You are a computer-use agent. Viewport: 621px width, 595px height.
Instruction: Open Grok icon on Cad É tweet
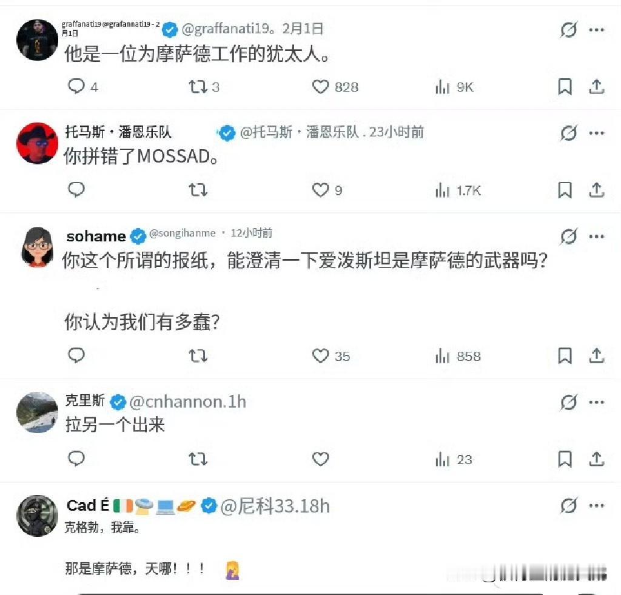click(x=569, y=505)
